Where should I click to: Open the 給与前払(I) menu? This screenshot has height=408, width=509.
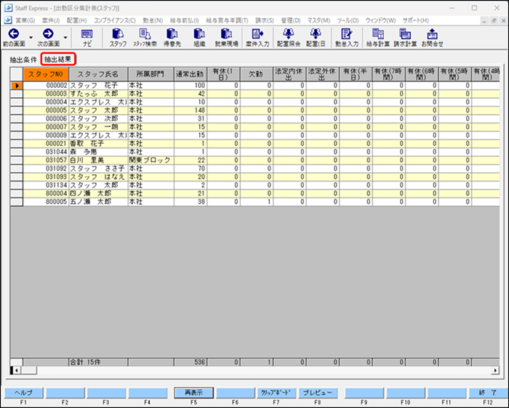[185, 20]
